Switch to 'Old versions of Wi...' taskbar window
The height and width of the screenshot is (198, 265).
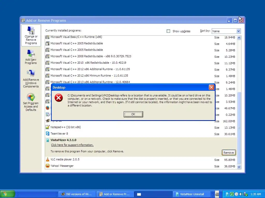(77, 194)
